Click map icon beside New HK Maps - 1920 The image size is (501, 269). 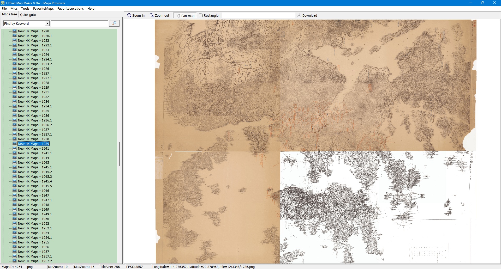(15, 31)
